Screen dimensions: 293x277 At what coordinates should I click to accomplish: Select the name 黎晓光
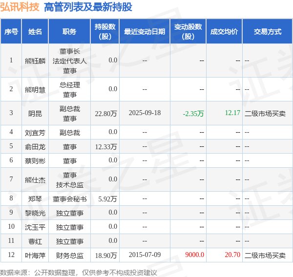click(35, 213)
